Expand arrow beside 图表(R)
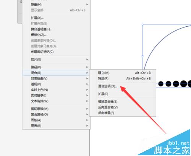This screenshot has height=156, width=191. tap(87, 126)
